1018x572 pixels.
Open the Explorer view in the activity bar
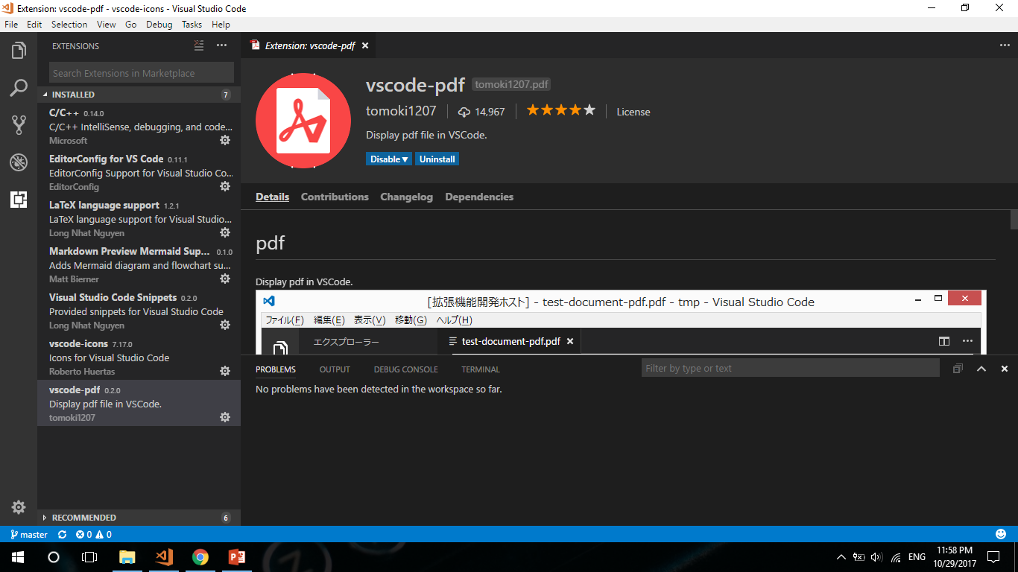pos(19,51)
